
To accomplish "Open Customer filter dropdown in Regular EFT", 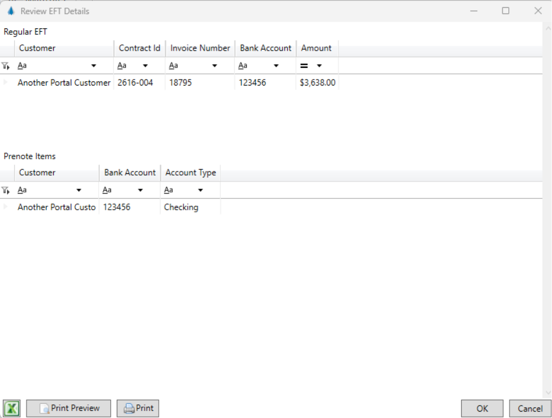I will click(93, 66).
